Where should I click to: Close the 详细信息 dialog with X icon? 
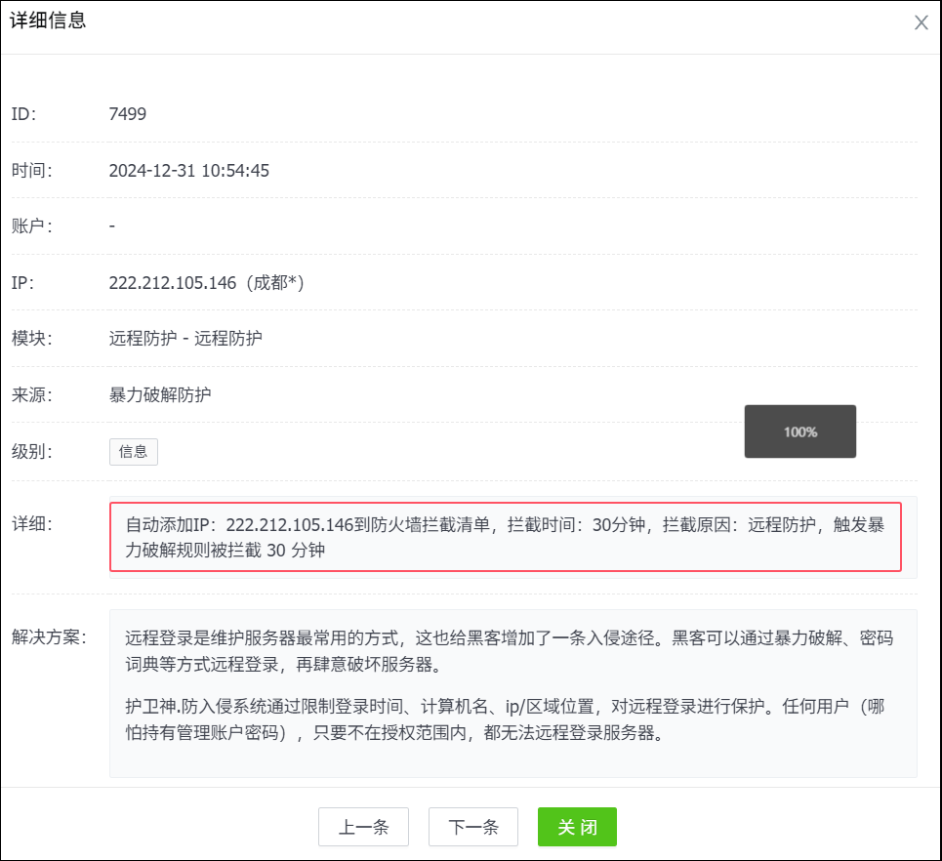(x=921, y=22)
